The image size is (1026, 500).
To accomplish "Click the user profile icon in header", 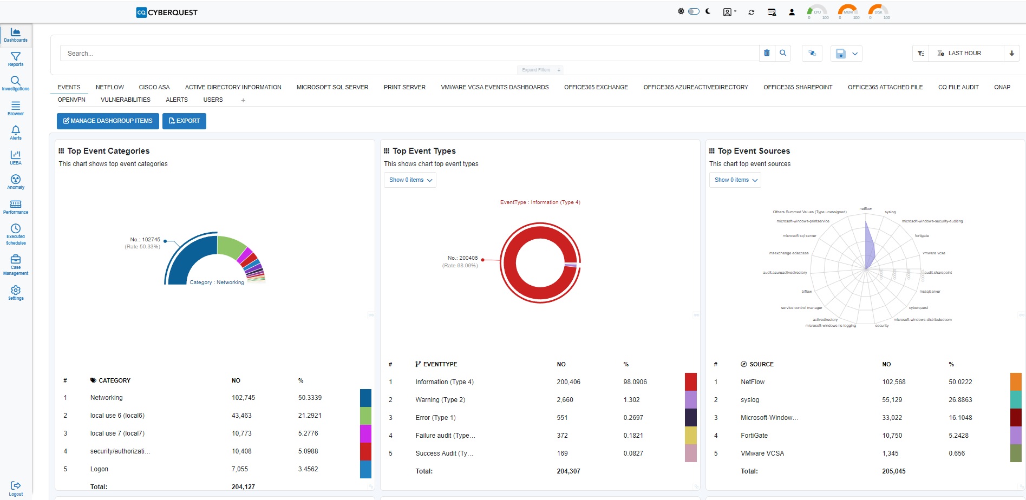I will click(792, 12).
